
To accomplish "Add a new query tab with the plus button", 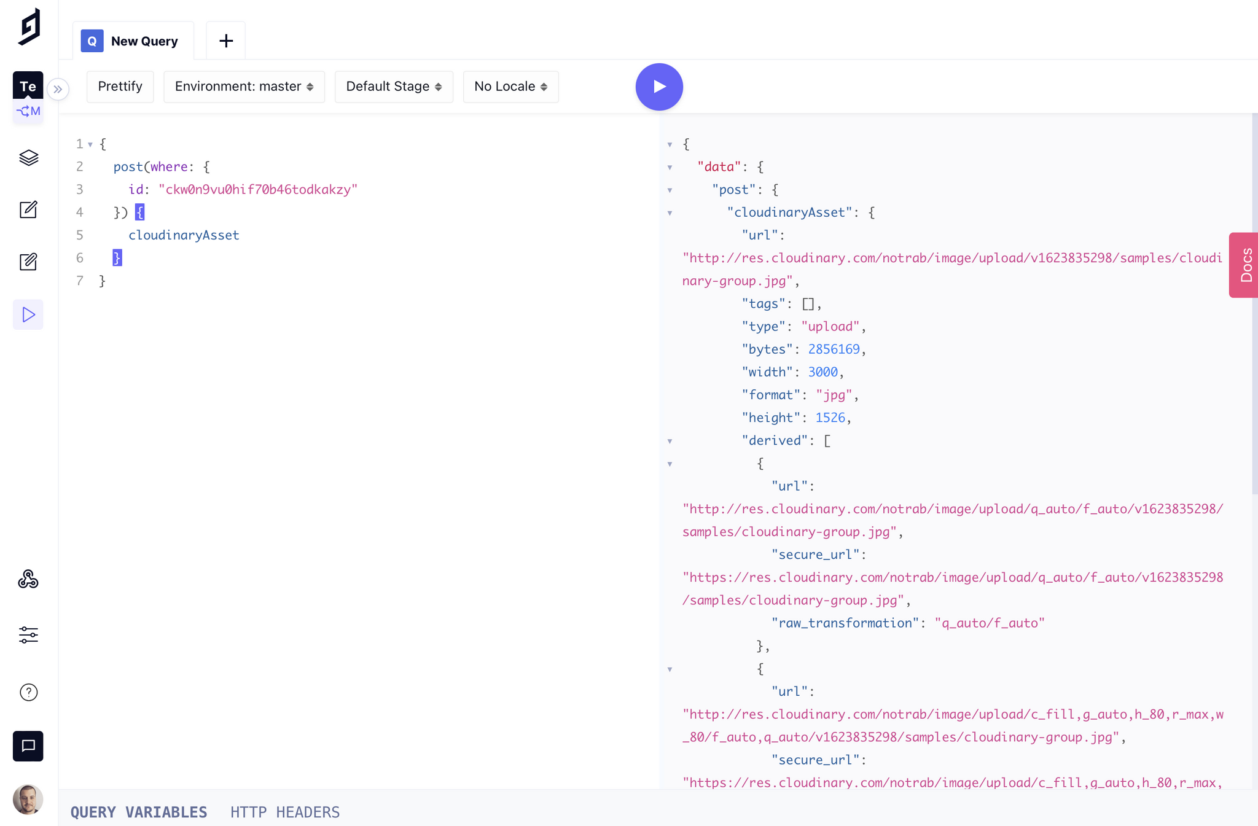I will tap(226, 41).
